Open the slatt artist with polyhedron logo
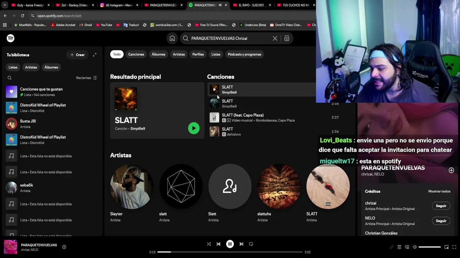Screen dimensions: 460x258 181,186
